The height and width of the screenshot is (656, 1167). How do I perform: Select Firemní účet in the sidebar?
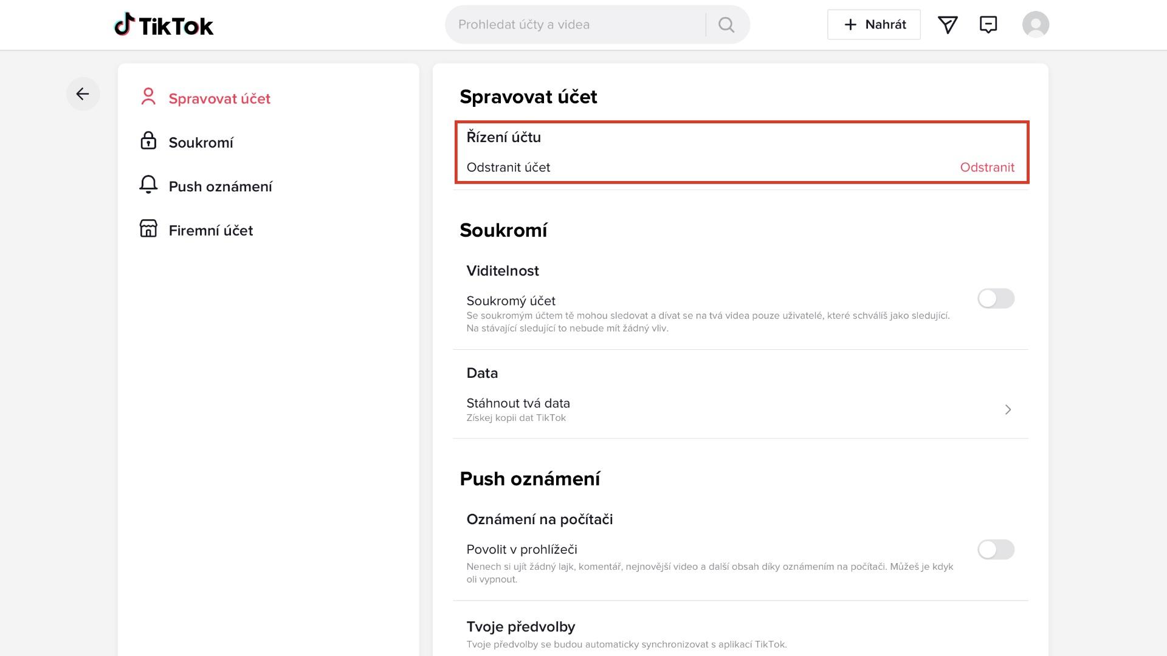tap(211, 231)
